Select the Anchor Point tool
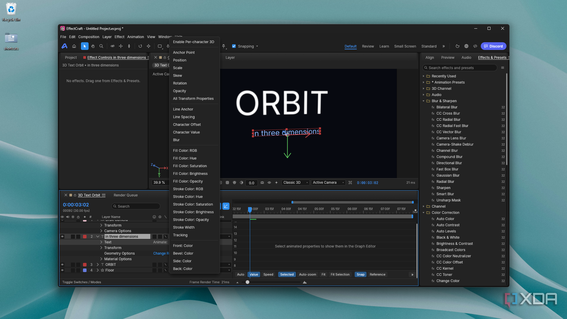 (x=149, y=46)
